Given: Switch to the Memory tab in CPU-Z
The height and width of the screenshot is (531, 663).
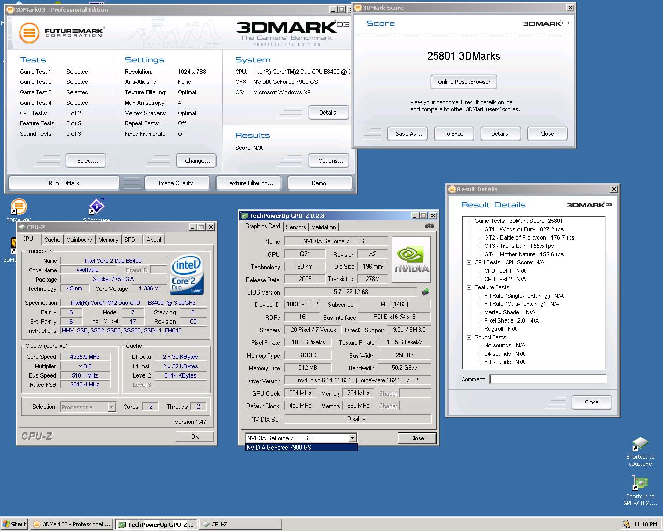Looking at the screenshot, I should pyautogui.click(x=108, y=240).
